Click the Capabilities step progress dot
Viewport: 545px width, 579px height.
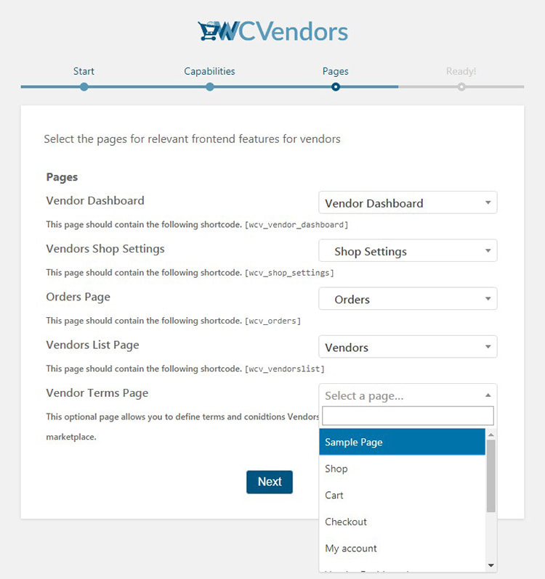pos(210,87)
